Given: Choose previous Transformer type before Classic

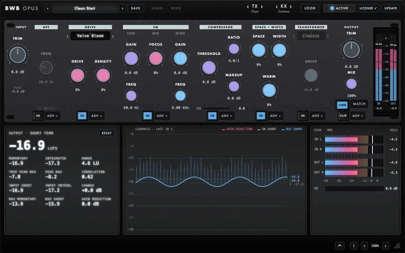Looking at the screenshot, I should (x=294, y=37).
